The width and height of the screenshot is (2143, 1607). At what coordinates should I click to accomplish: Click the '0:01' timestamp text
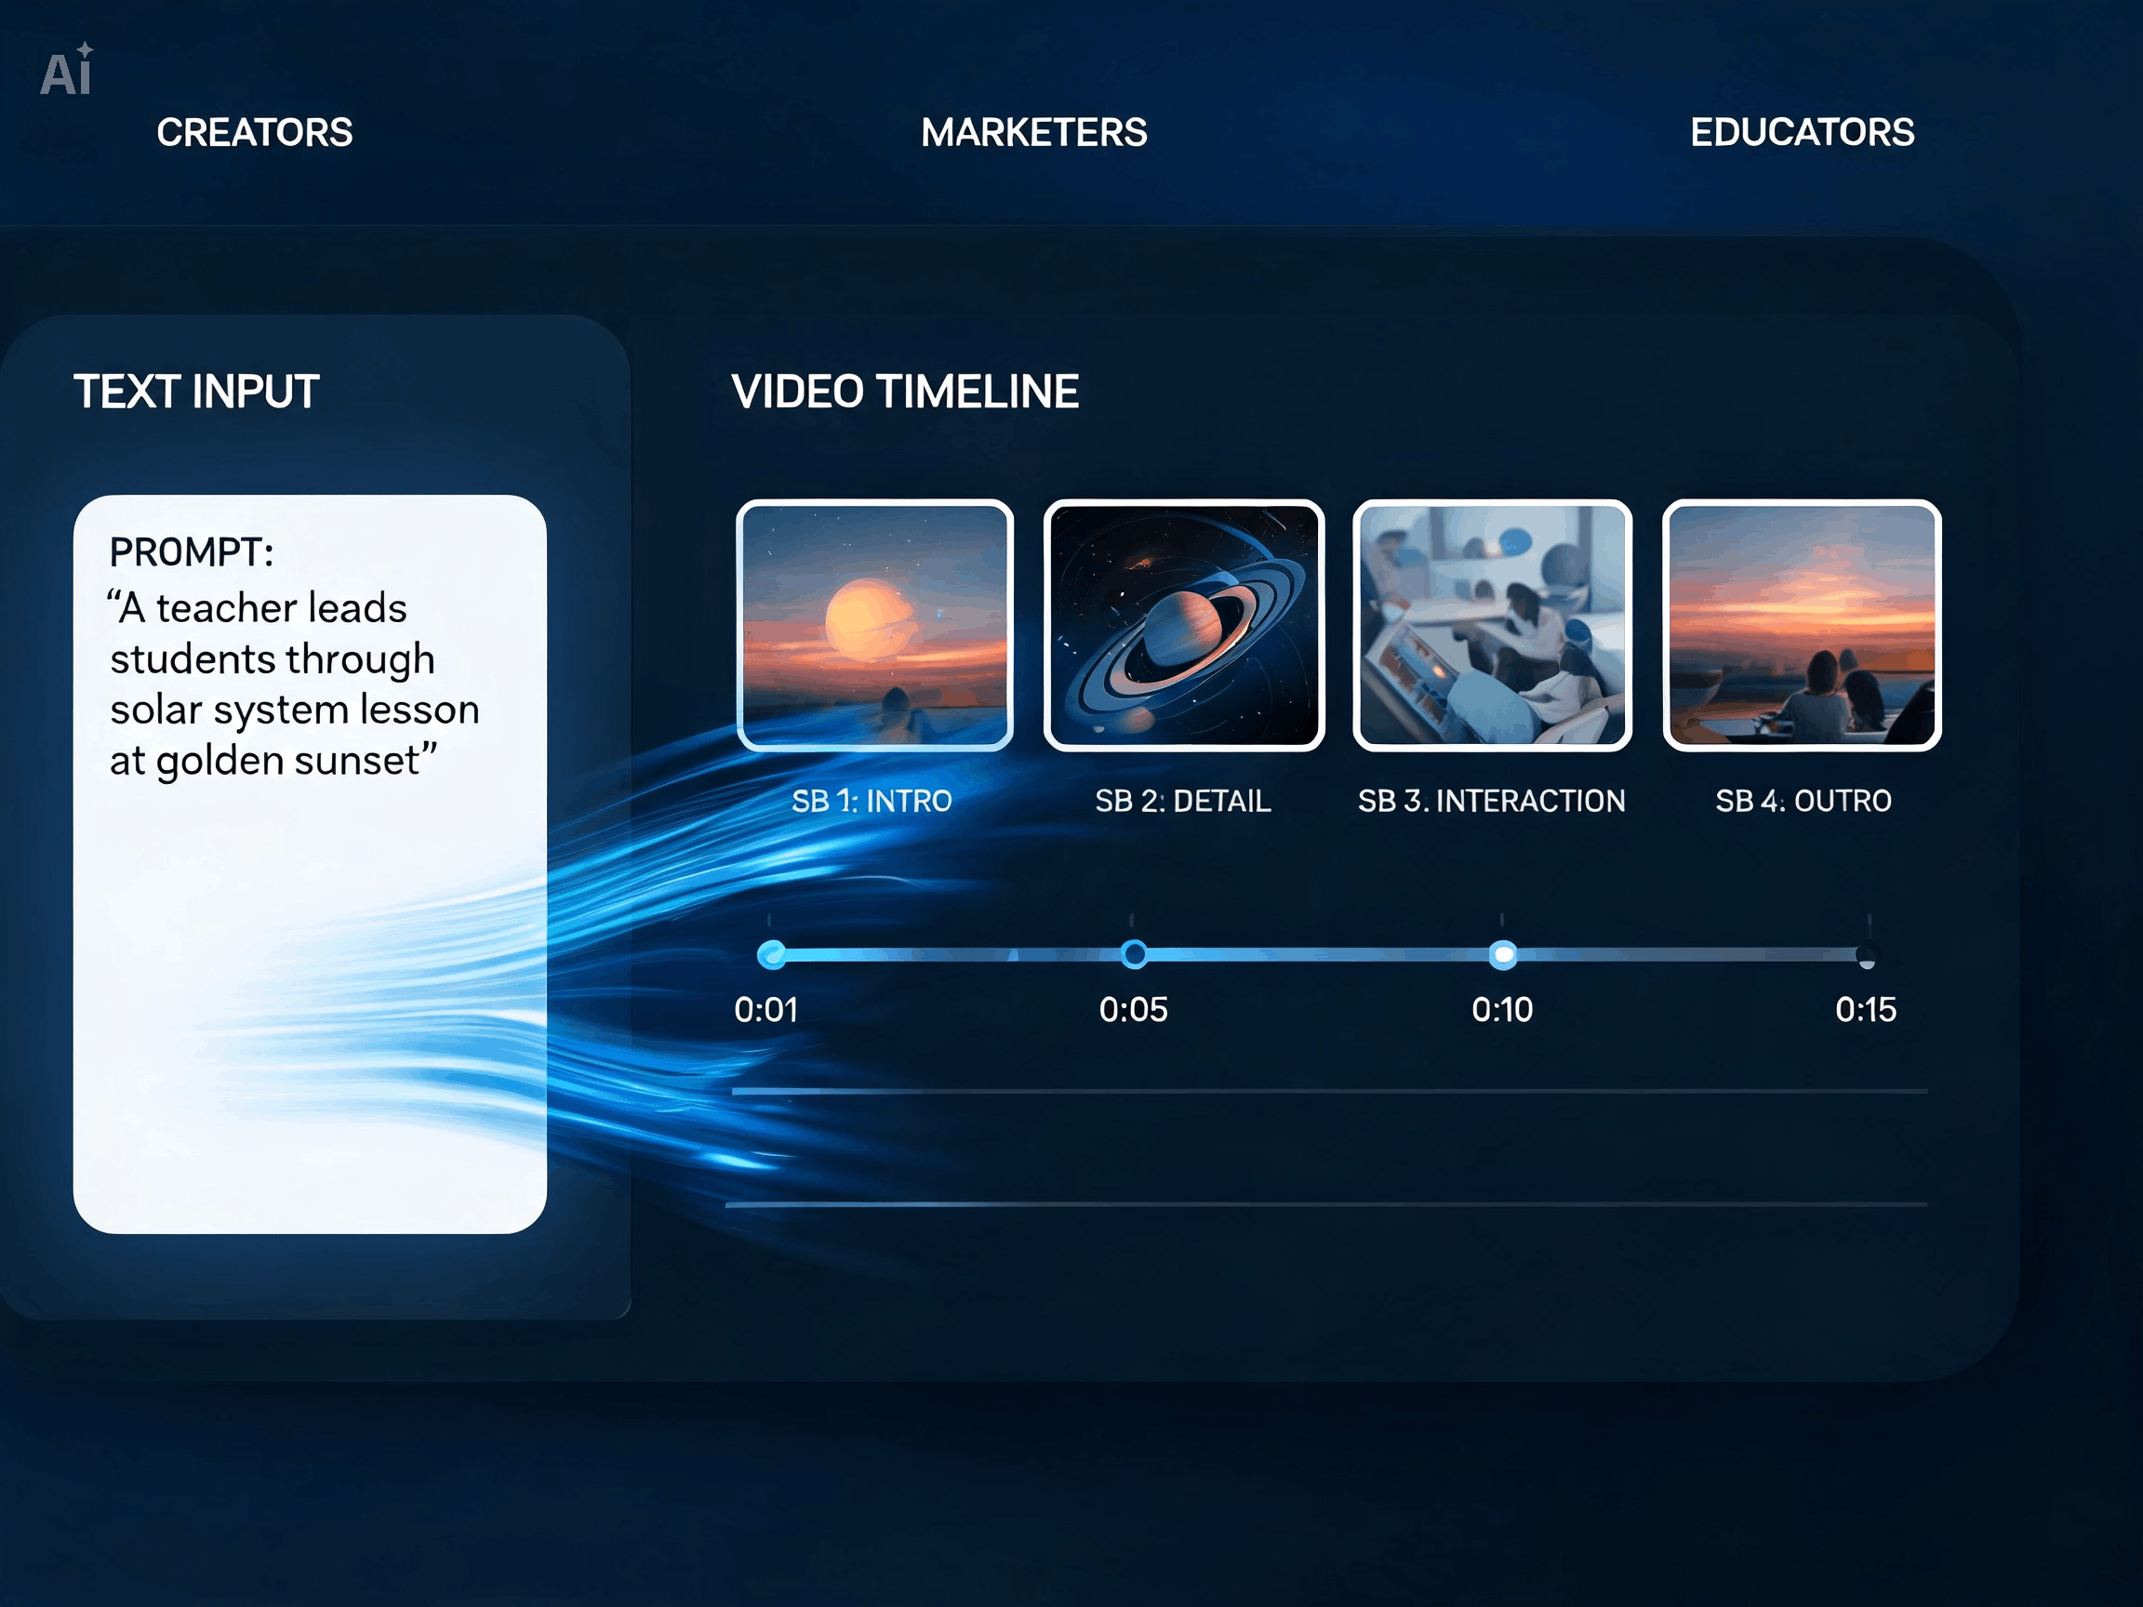[765, 1010]
